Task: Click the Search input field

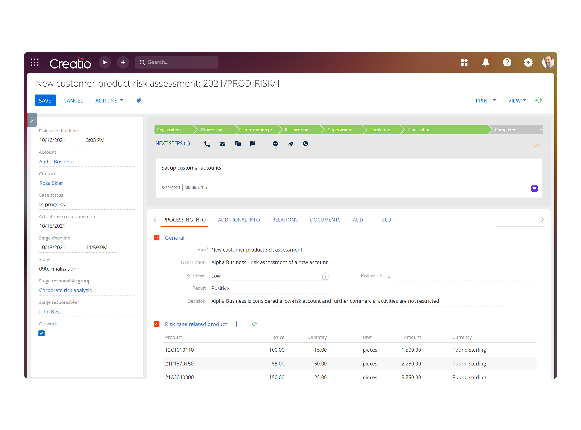Action: tap(180, 62)
